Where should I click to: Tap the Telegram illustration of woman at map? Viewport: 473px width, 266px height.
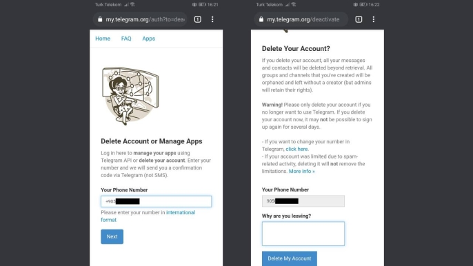[130, 96]
